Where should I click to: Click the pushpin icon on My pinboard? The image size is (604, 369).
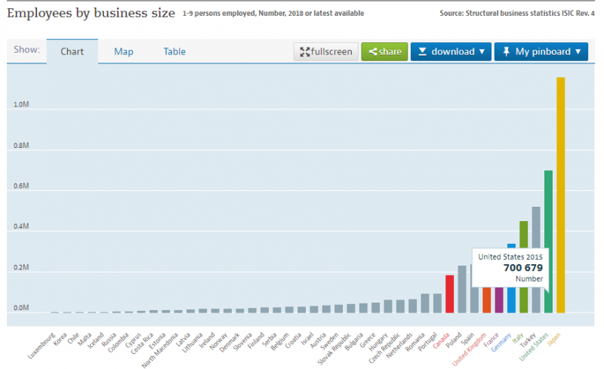(x=506, y=52)
